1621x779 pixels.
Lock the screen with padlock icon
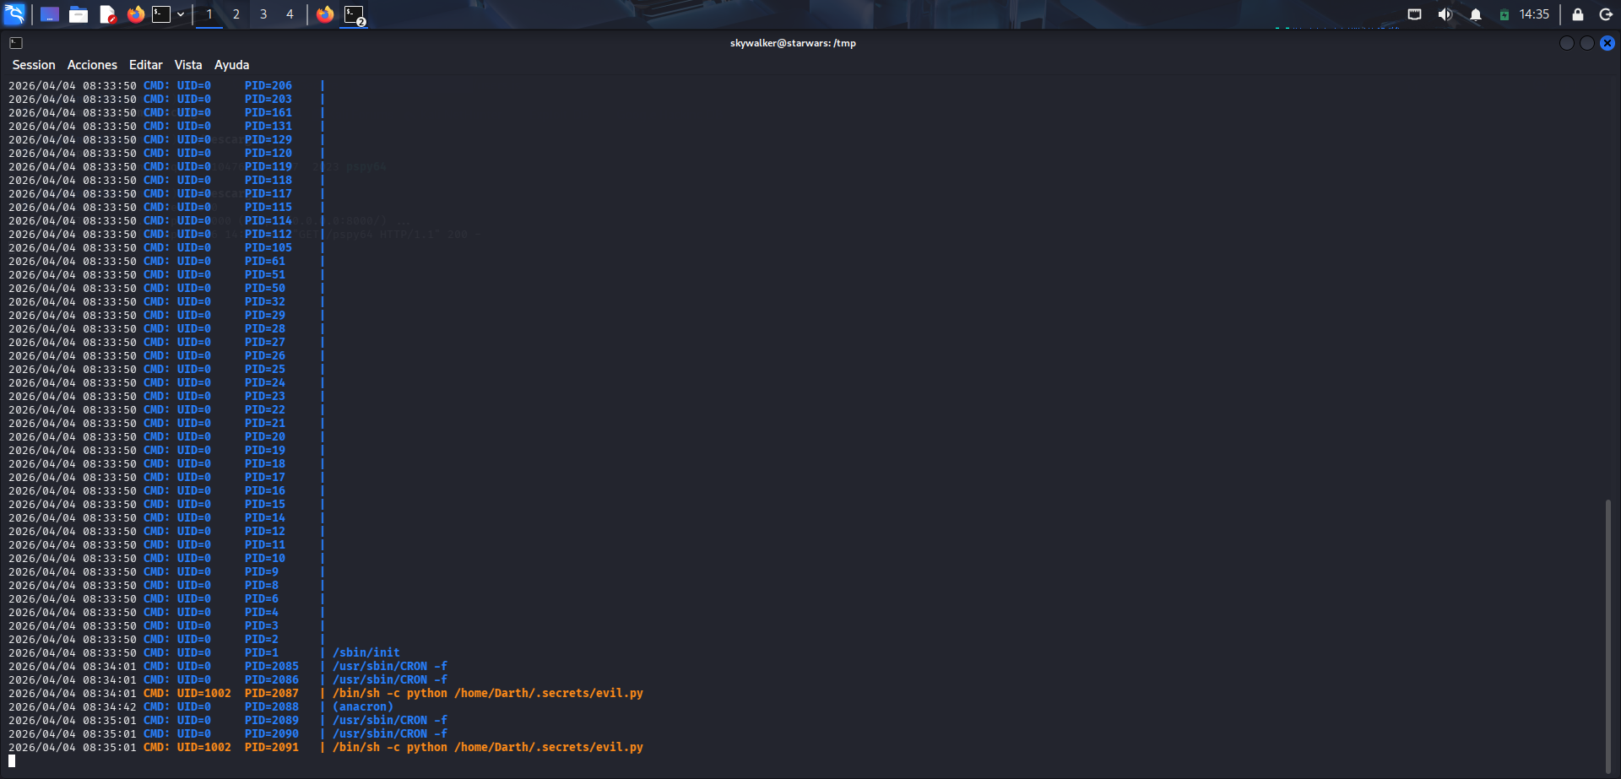[x=1577, y=14]
